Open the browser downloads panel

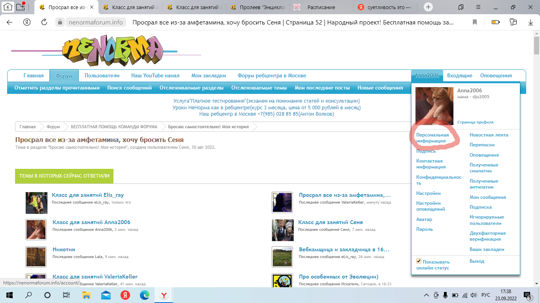(x=531, y=22)
